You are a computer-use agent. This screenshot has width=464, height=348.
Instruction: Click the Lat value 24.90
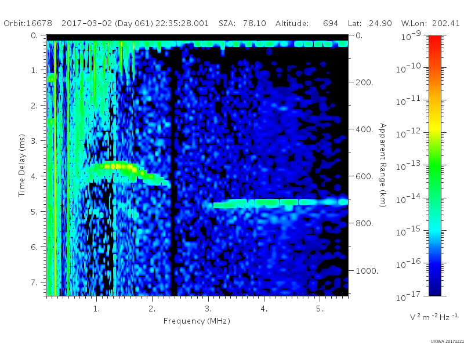(x=380, y=23)
